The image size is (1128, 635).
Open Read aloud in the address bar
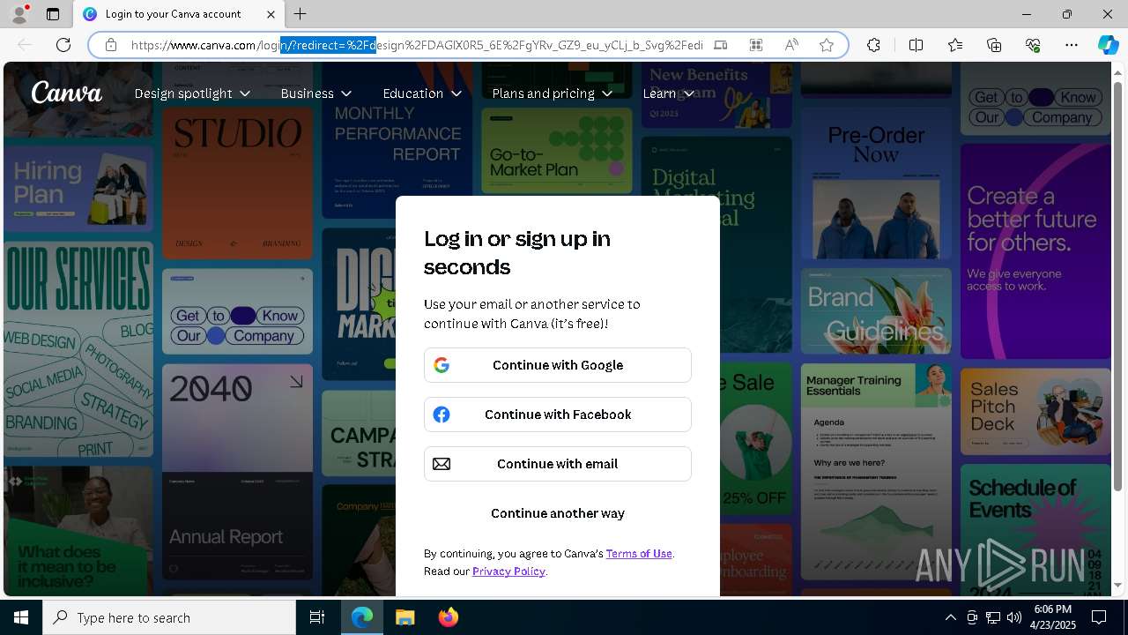tap(791, 45)
